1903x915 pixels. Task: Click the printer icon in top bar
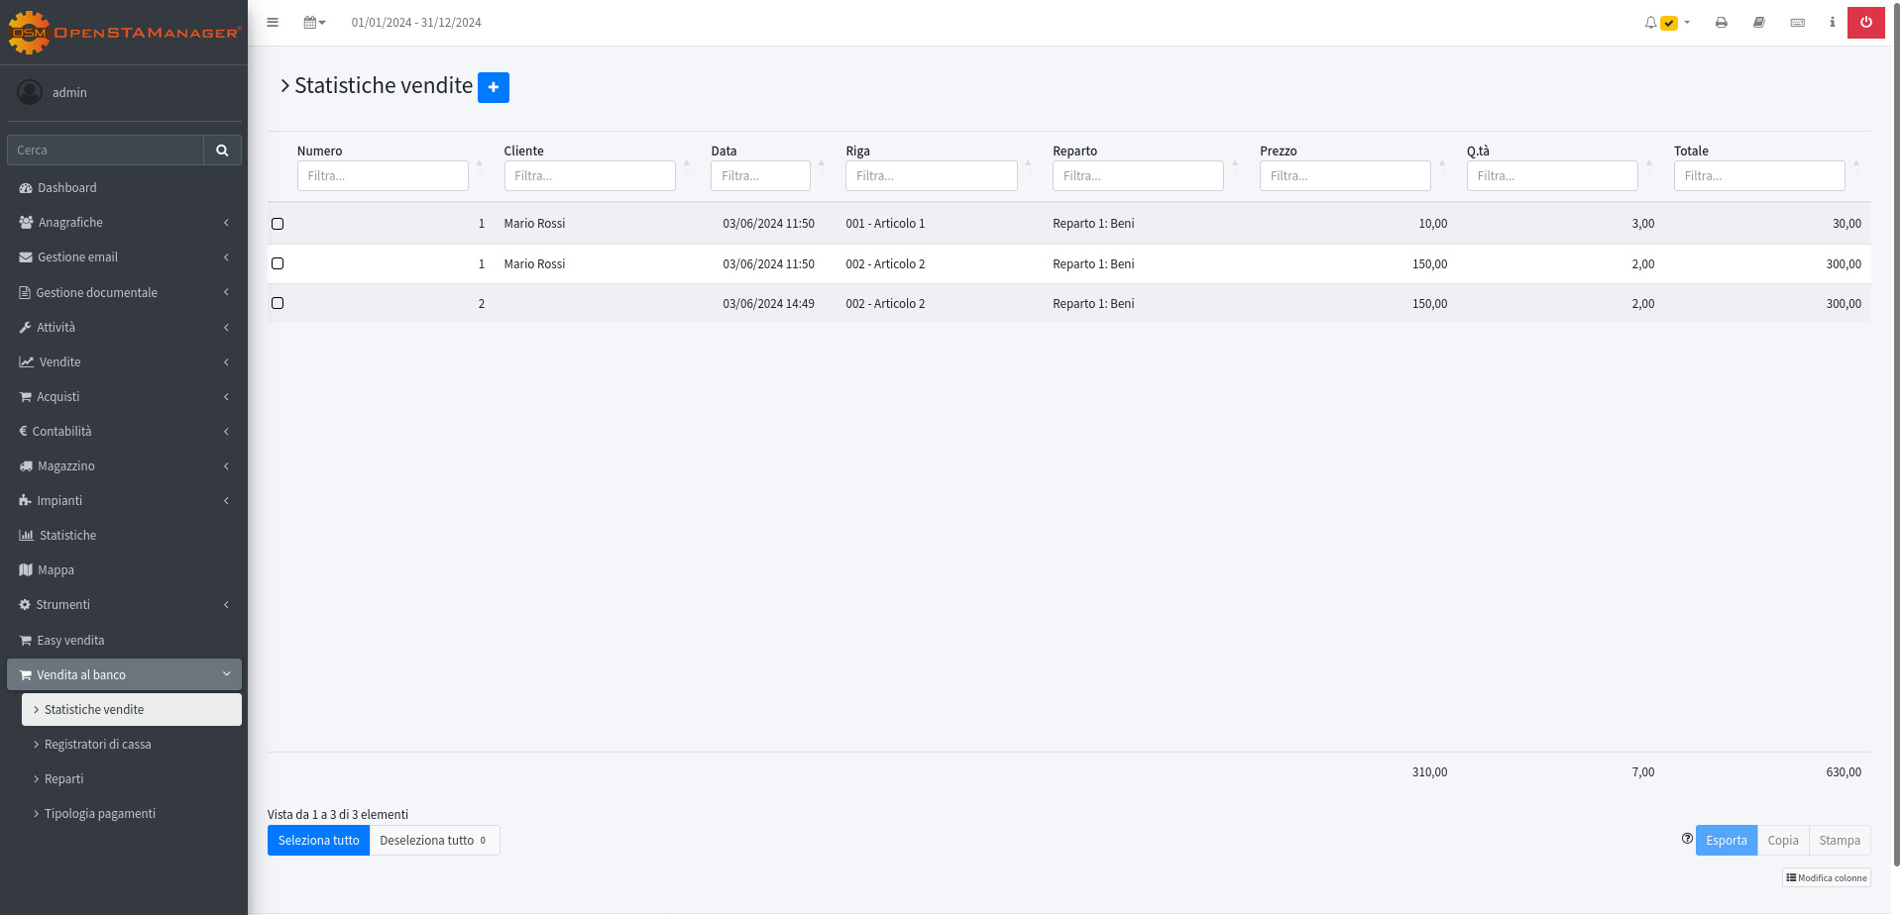1722,23
